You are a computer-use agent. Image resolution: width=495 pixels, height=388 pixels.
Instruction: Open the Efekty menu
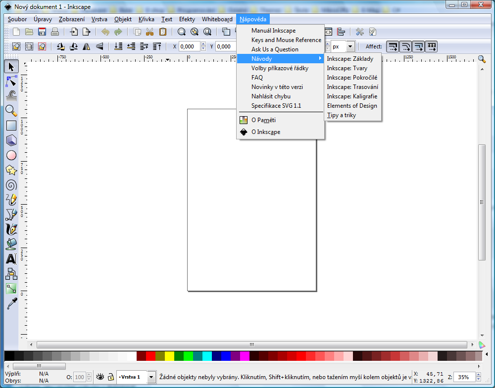click(187, 19)
